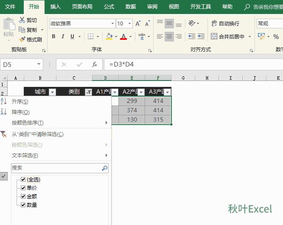
Task: Decrease font size with small A icon
Action: (x=148, y=23)
